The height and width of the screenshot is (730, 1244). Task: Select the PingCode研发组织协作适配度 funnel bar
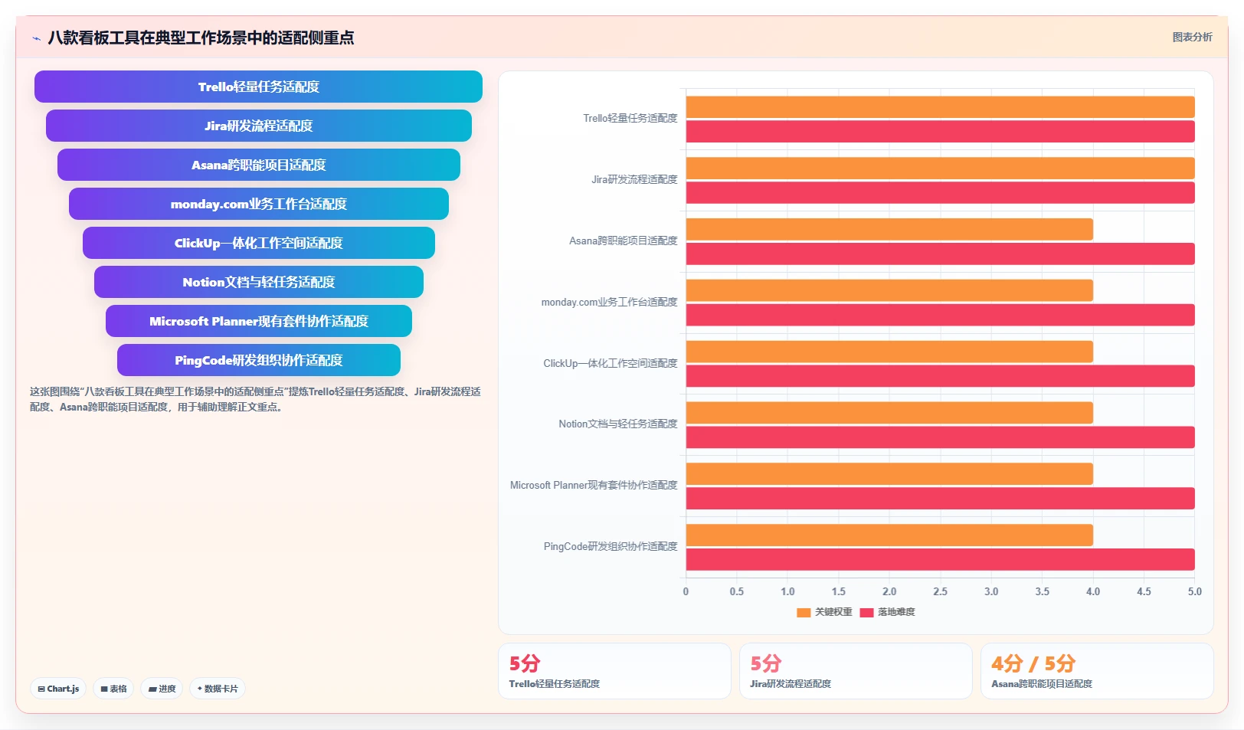click(258, 360)
